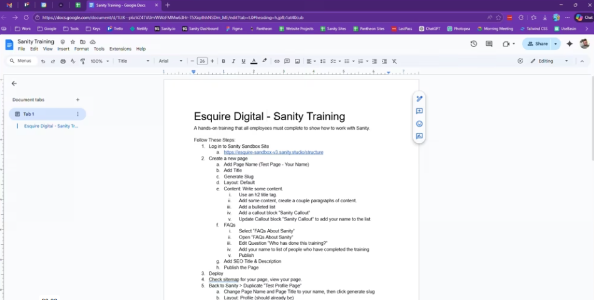Image resolution: width=594 pixels, height=300 pixels.
Task: Decrease font size with minus button
Action: click(192, 61)
